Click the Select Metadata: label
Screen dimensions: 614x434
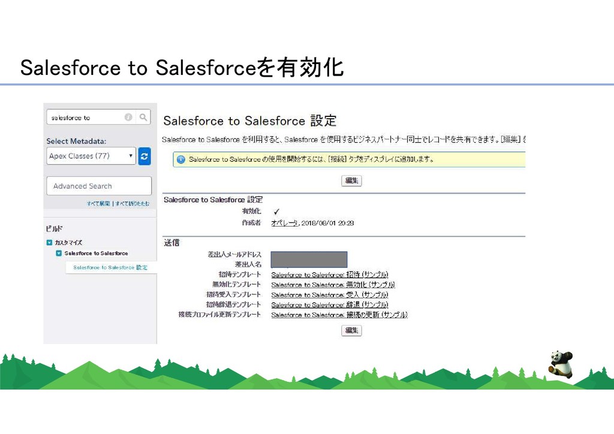(76, 141)
